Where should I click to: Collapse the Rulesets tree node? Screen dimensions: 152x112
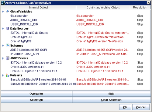tap(3, 76)
